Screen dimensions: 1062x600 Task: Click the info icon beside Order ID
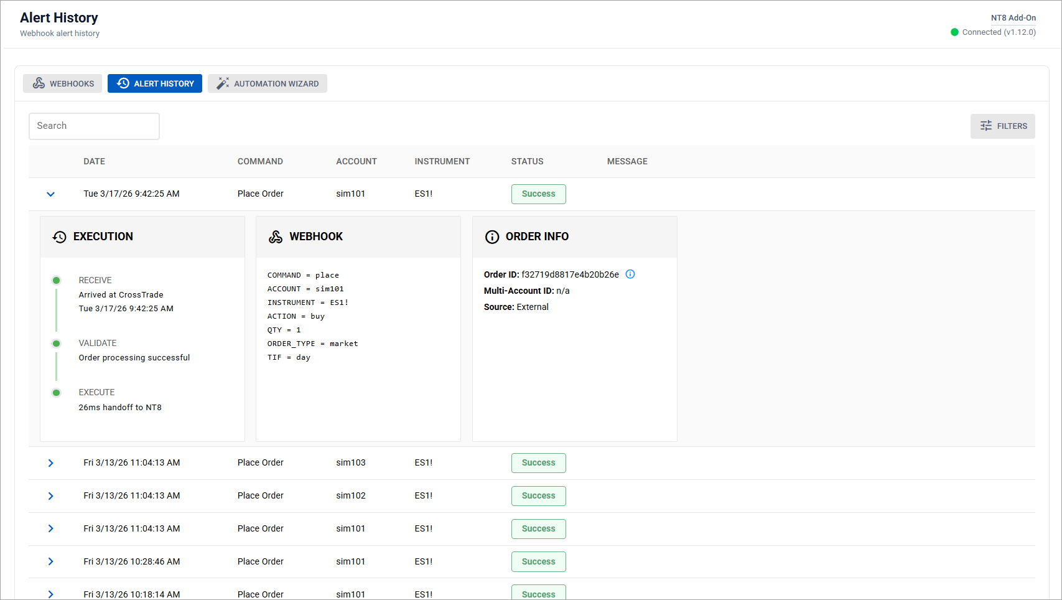(630, 274)
